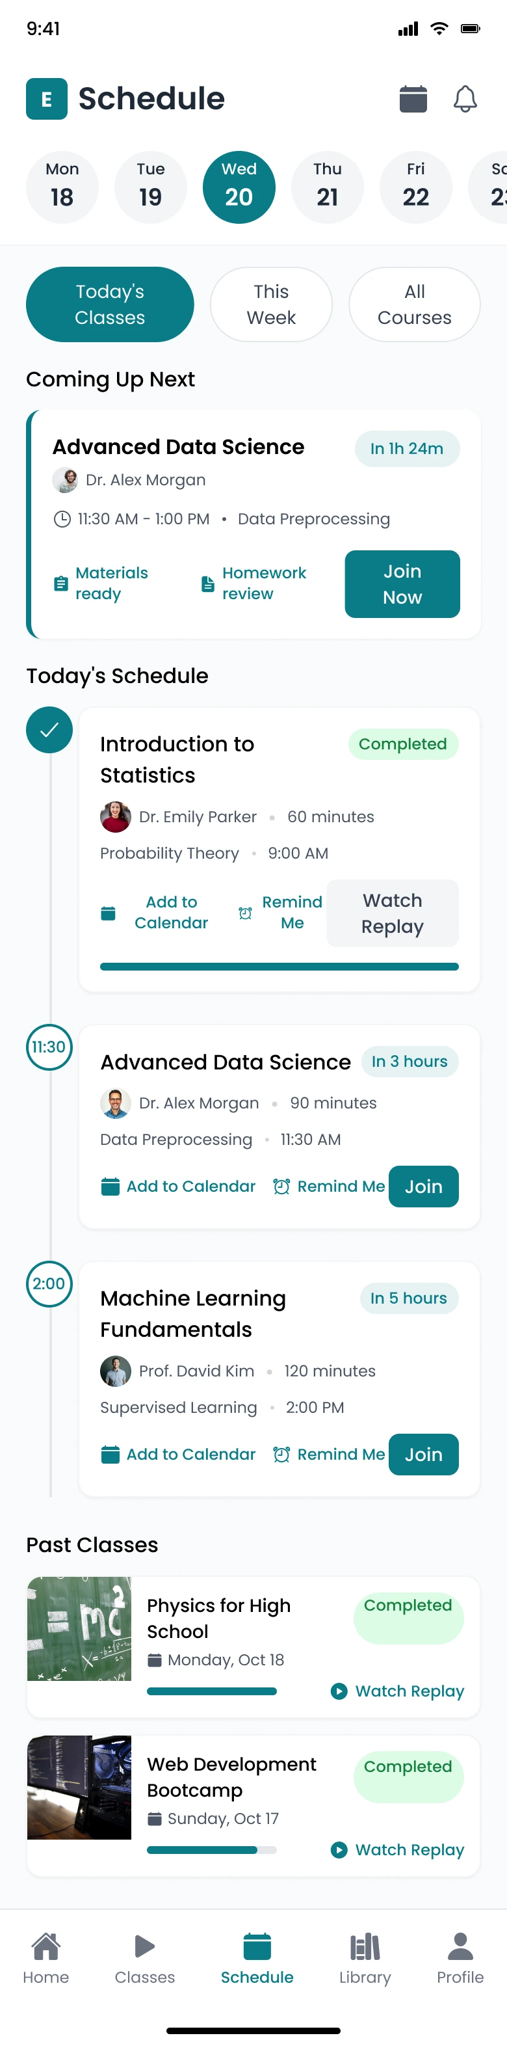
Task: Select Thursday 21 date chip
Action: (327, 187)
